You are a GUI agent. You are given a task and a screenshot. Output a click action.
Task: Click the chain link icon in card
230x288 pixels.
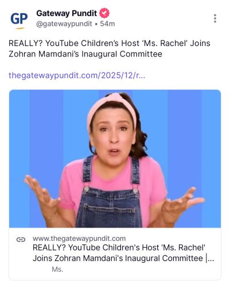pyautogui.click(x=21, y=240)
